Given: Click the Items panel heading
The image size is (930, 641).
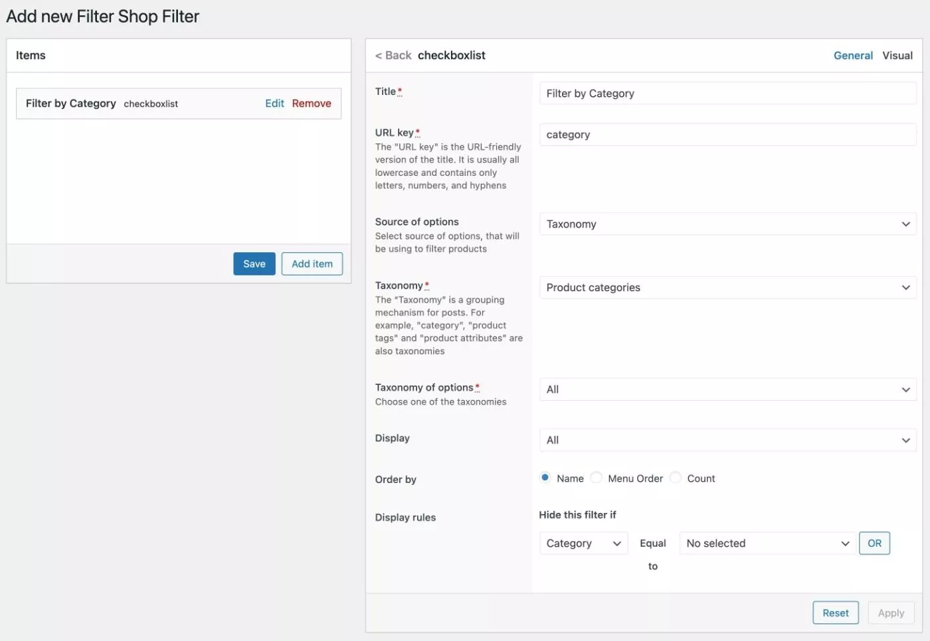Looking at the screenshot, I should (31, 56).
